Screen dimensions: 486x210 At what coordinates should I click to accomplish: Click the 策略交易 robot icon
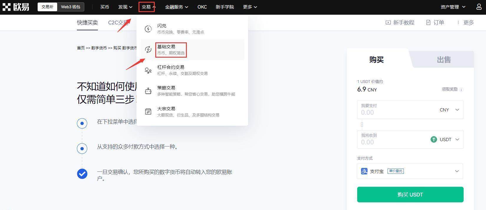(148, 91)
